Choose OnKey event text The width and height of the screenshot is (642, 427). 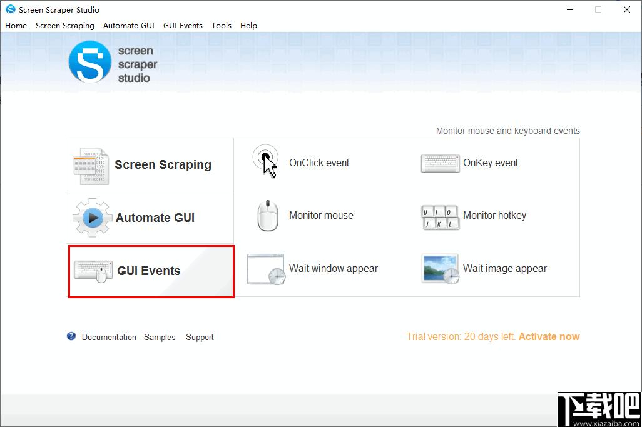pos(491,163)
